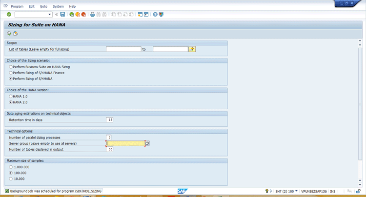Click the Previous Page icon
366x197 pixels.
point(119,15)
